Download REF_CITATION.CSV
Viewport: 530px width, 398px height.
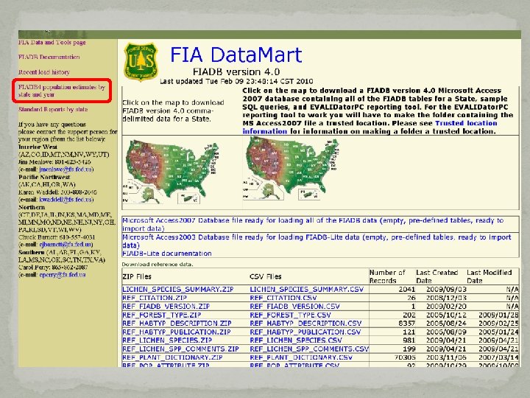pyautogui.click(x=283, y=298)
